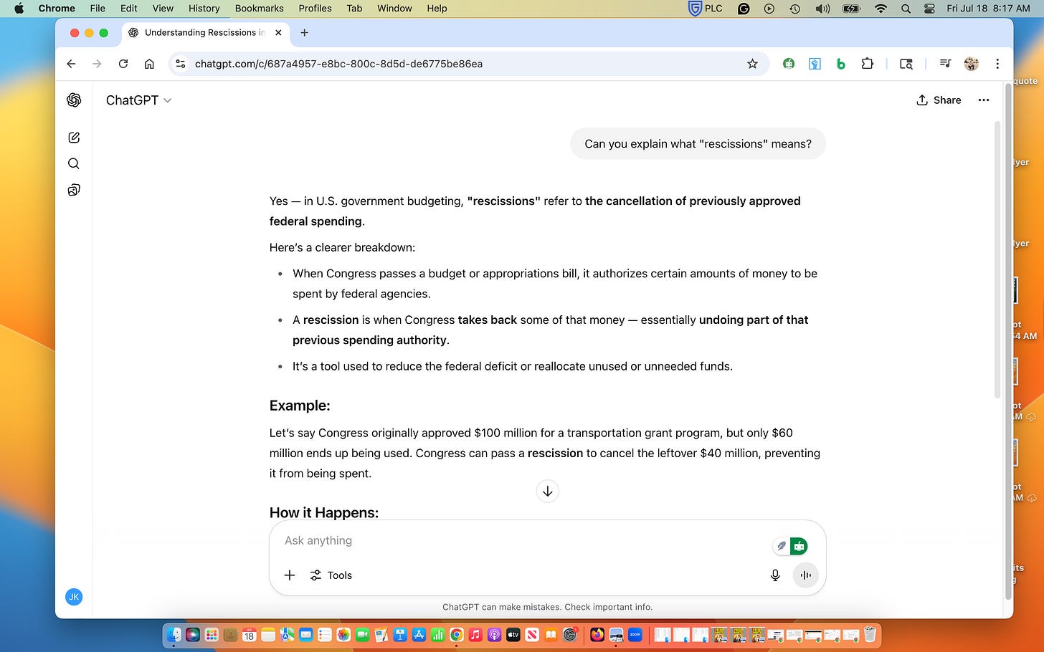Open the PLC shield menu bar item
The height and width of the screenshot is (652, 1044).
coord(706,9)
